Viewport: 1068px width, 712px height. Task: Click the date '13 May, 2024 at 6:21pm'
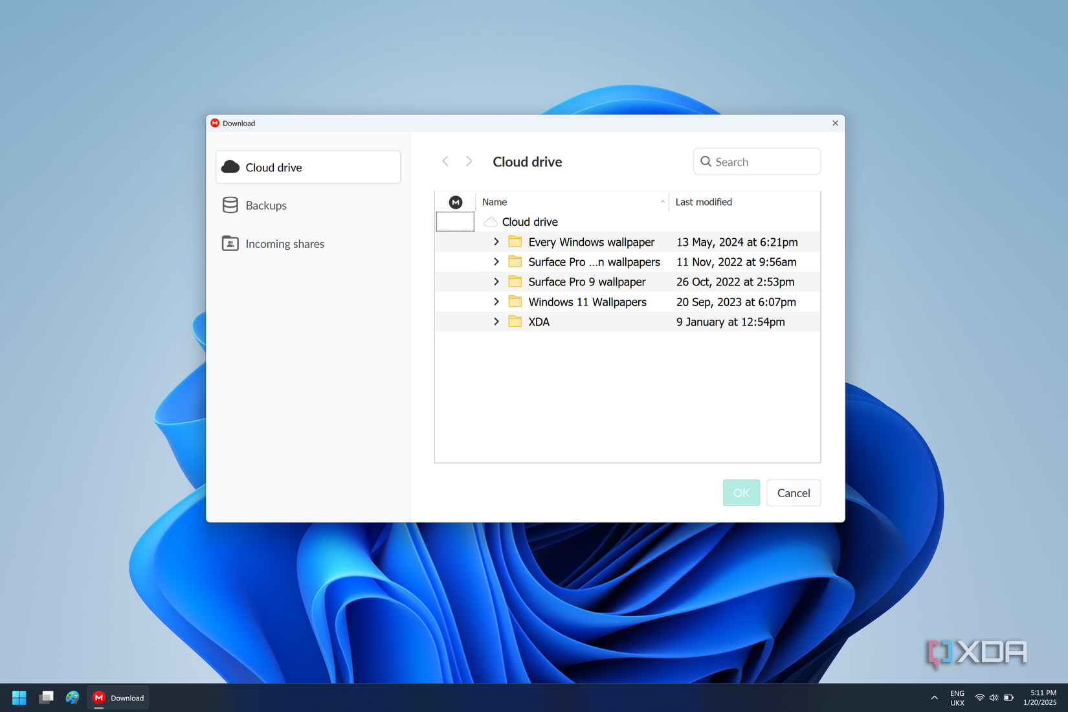[x=737, y=242]
